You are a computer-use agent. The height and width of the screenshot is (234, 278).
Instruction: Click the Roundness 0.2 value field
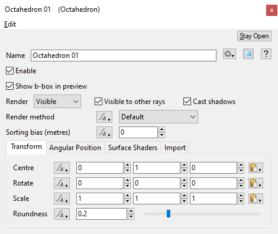(102, 214)
